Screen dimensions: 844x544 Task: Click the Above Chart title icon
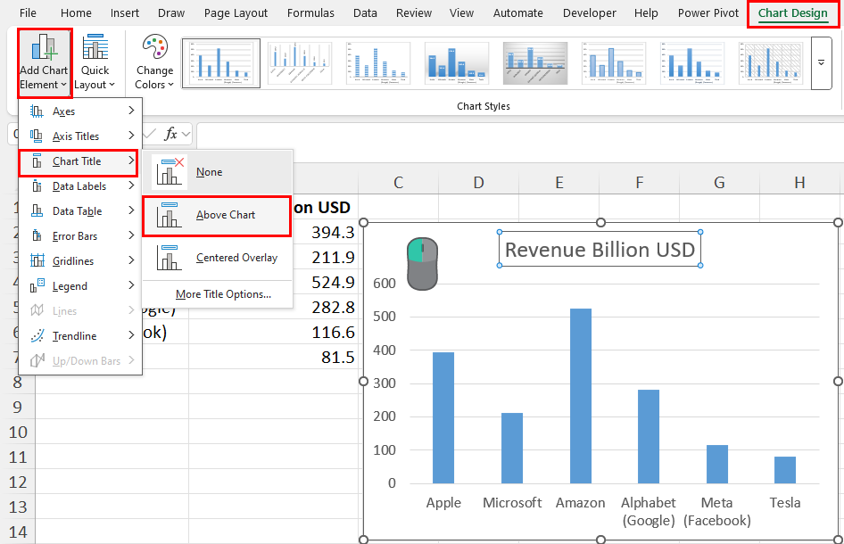(x=170, y=215)
